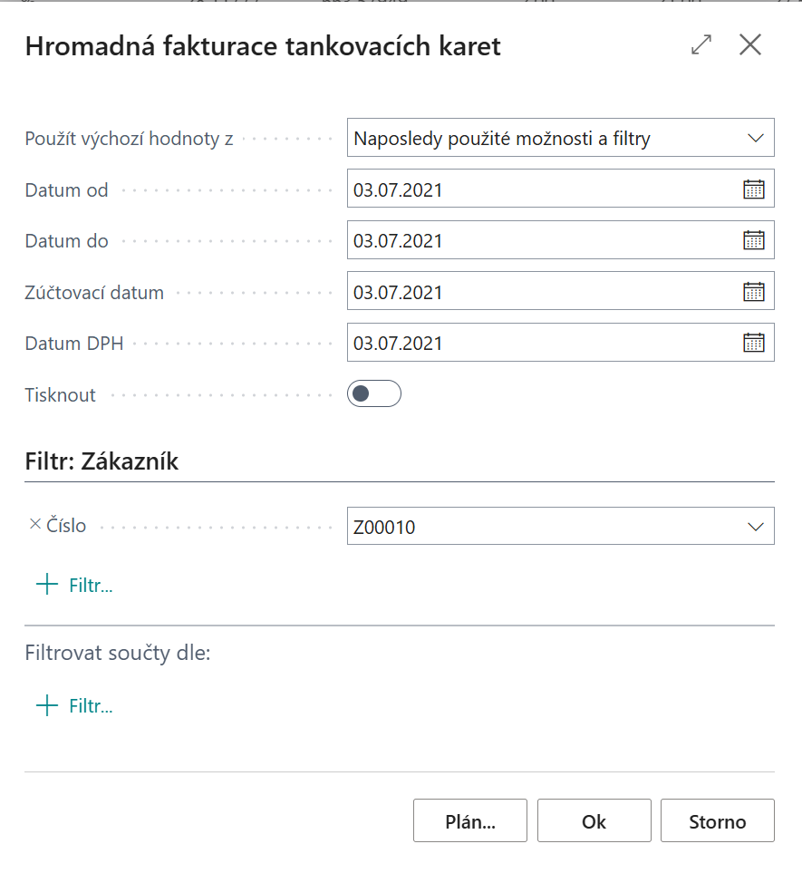Click plus icon under Filtr: Zákazník
Viewport: 802px width, 873px height.
click(46, 585)
